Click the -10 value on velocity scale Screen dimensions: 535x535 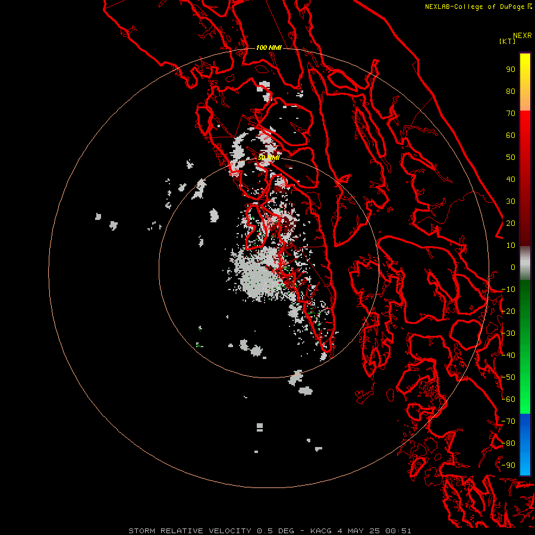(x=508, y=289)
